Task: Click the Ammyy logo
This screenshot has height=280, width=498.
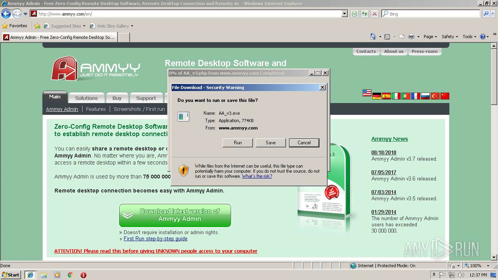Action: pos(95,68)
